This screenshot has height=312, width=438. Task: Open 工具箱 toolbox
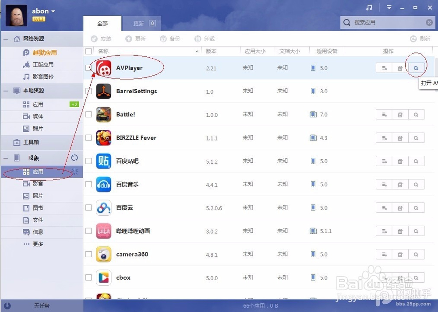[42, 142]
